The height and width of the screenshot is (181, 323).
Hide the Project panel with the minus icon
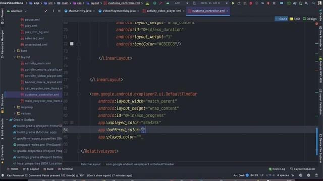(x=59, y=11)
